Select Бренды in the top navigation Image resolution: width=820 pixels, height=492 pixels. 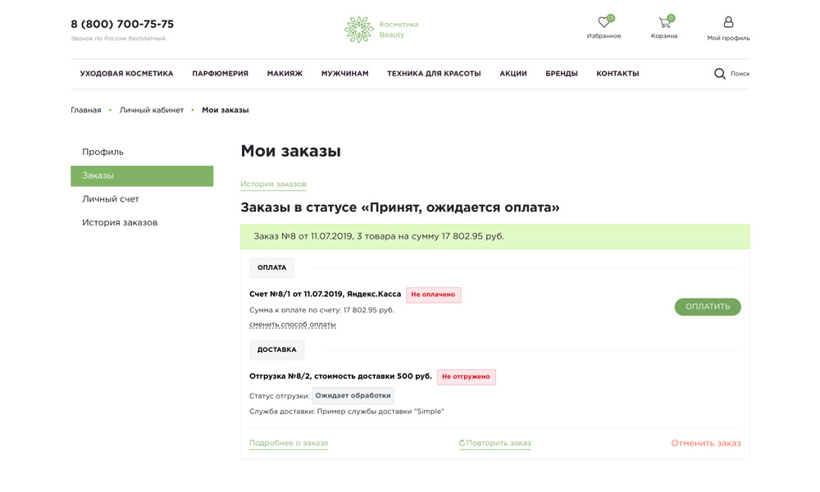pyautogui.click(x=561, y=74)
